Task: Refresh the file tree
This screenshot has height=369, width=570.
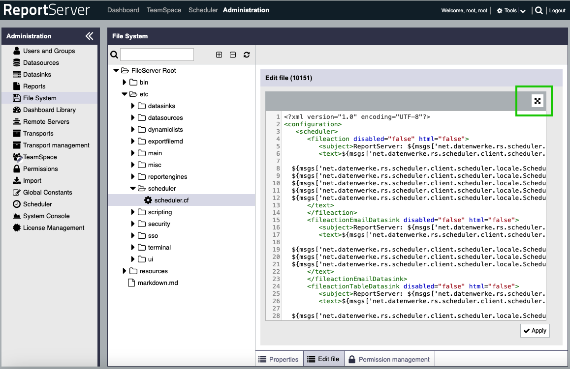Action: coord(247,55)
